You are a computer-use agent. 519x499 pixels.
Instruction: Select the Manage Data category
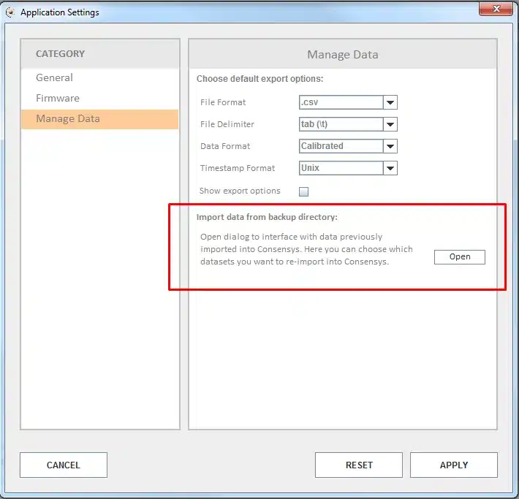99,119
